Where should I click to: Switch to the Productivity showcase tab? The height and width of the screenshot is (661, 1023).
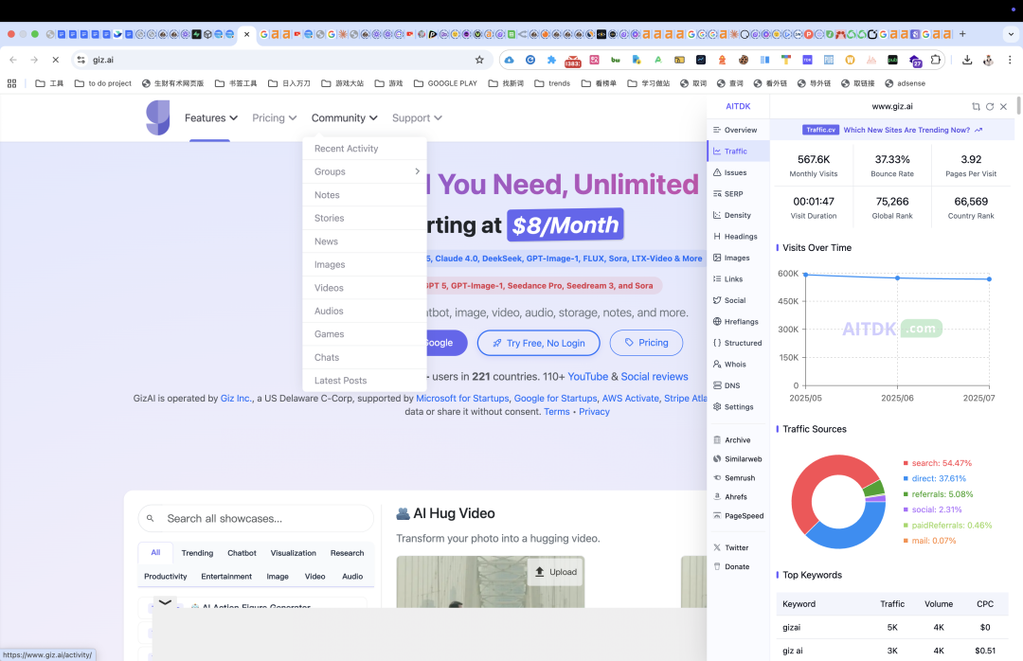coord(165,577)
